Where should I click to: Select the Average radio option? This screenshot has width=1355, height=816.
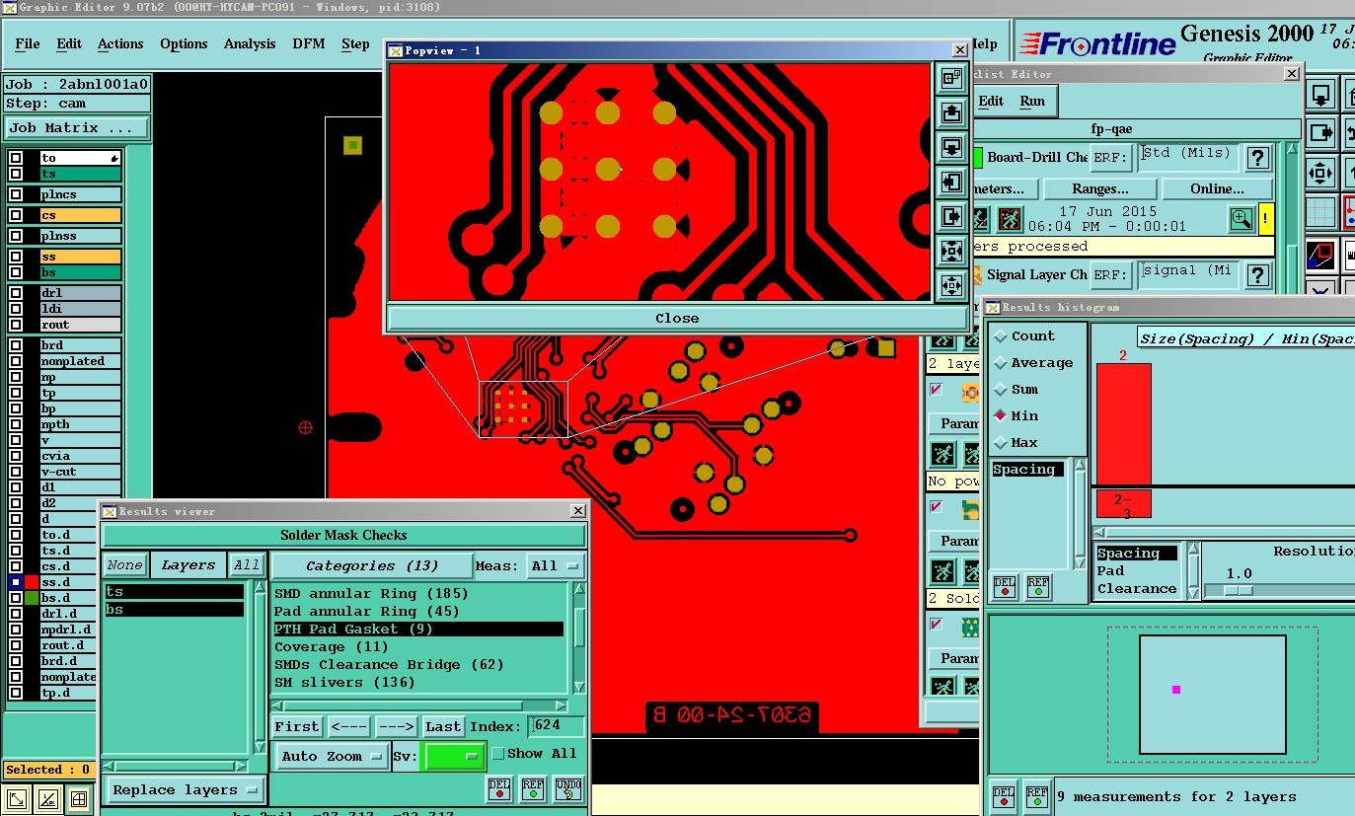click(x=1001, y=363)
